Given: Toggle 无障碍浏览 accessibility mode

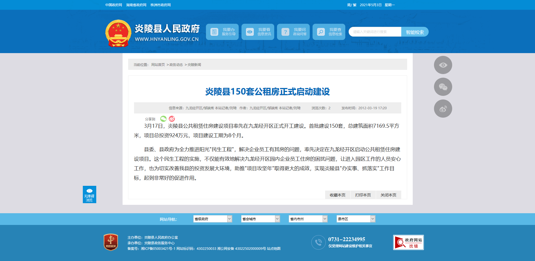Looking at the screenshot, I should (x=89, y=194).
